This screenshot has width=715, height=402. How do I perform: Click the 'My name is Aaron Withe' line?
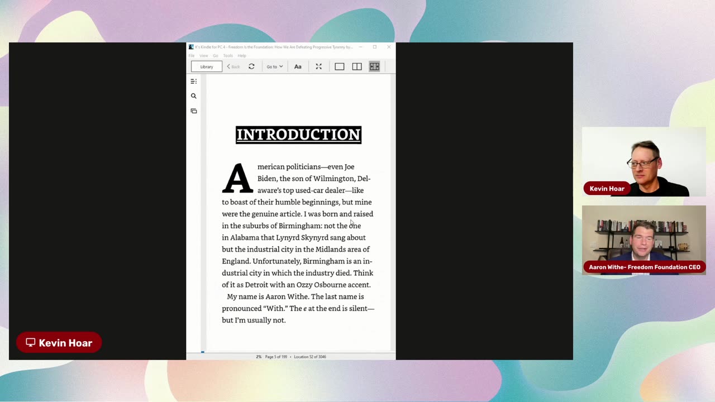pyautogui.click(x=295, y=296)
